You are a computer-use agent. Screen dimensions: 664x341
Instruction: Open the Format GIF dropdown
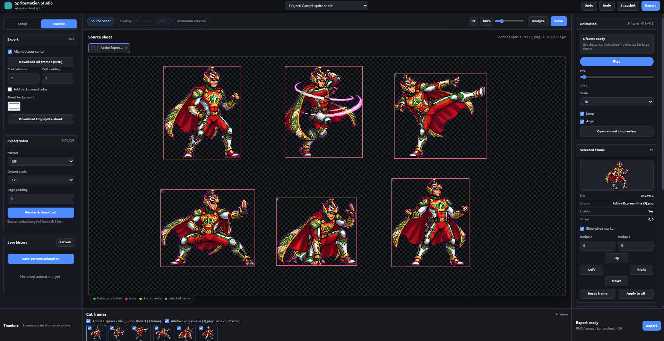[x=41, y=161]
